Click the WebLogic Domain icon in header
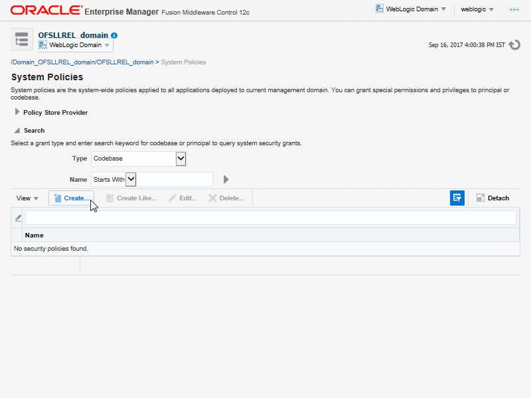 point(379,9)
